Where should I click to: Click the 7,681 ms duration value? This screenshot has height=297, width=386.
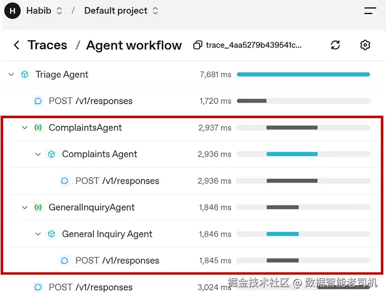tap(215, 74)
